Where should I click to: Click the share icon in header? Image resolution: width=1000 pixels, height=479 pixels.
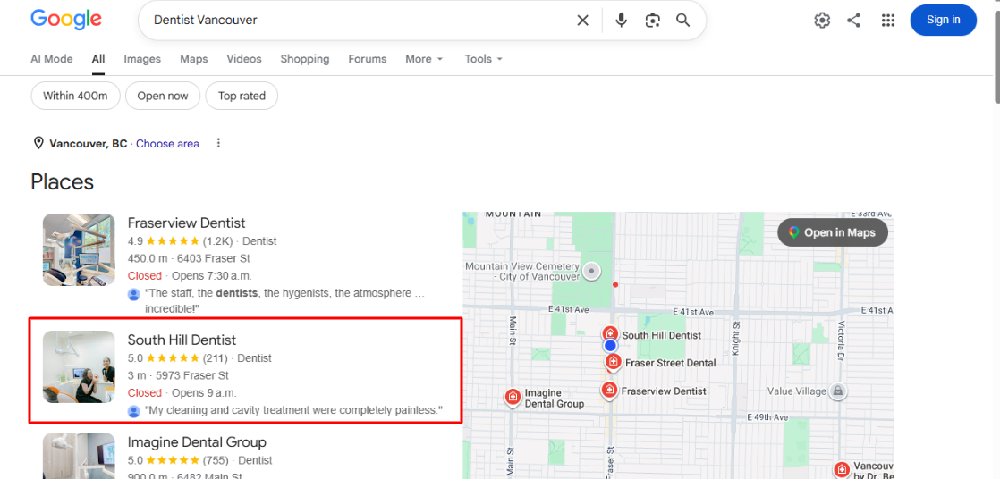click(x=854, y=21)
